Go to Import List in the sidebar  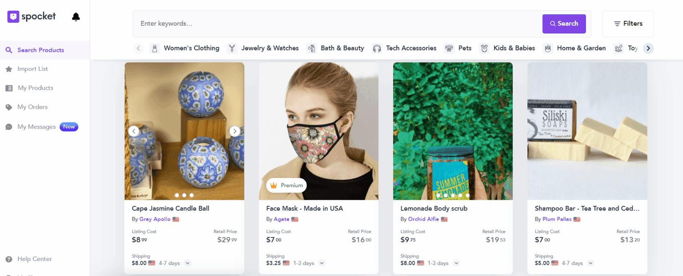click(32, 69)
